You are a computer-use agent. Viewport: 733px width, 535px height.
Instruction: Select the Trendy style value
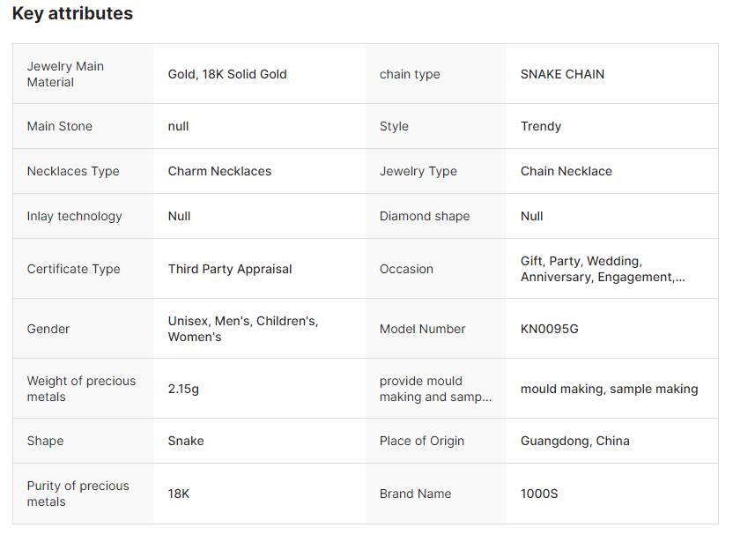pos(541,126)
